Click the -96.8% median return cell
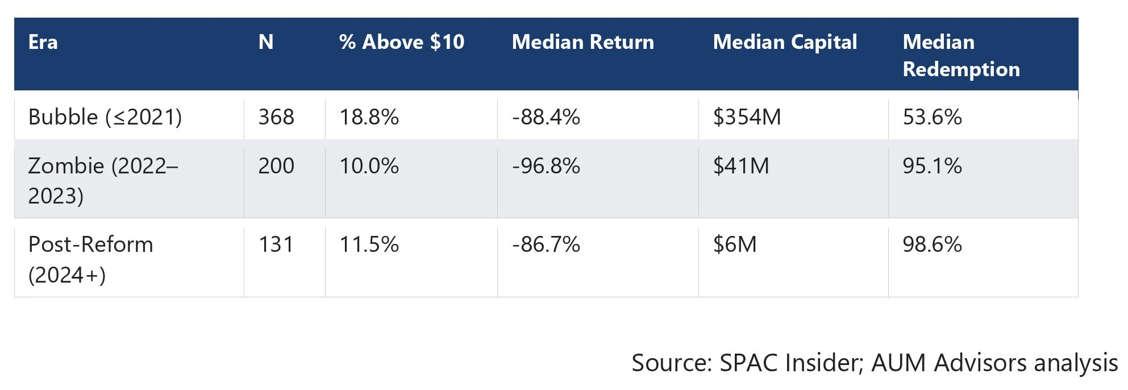The height and width of the screenshot is (390, 1128). [x=546, y=166]
